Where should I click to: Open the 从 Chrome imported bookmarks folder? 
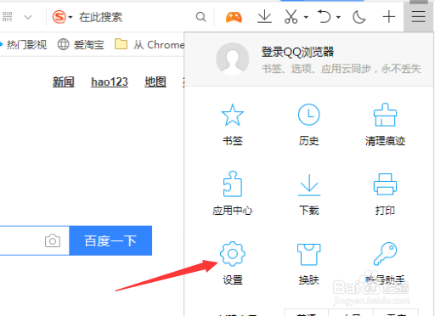[150, 44]
